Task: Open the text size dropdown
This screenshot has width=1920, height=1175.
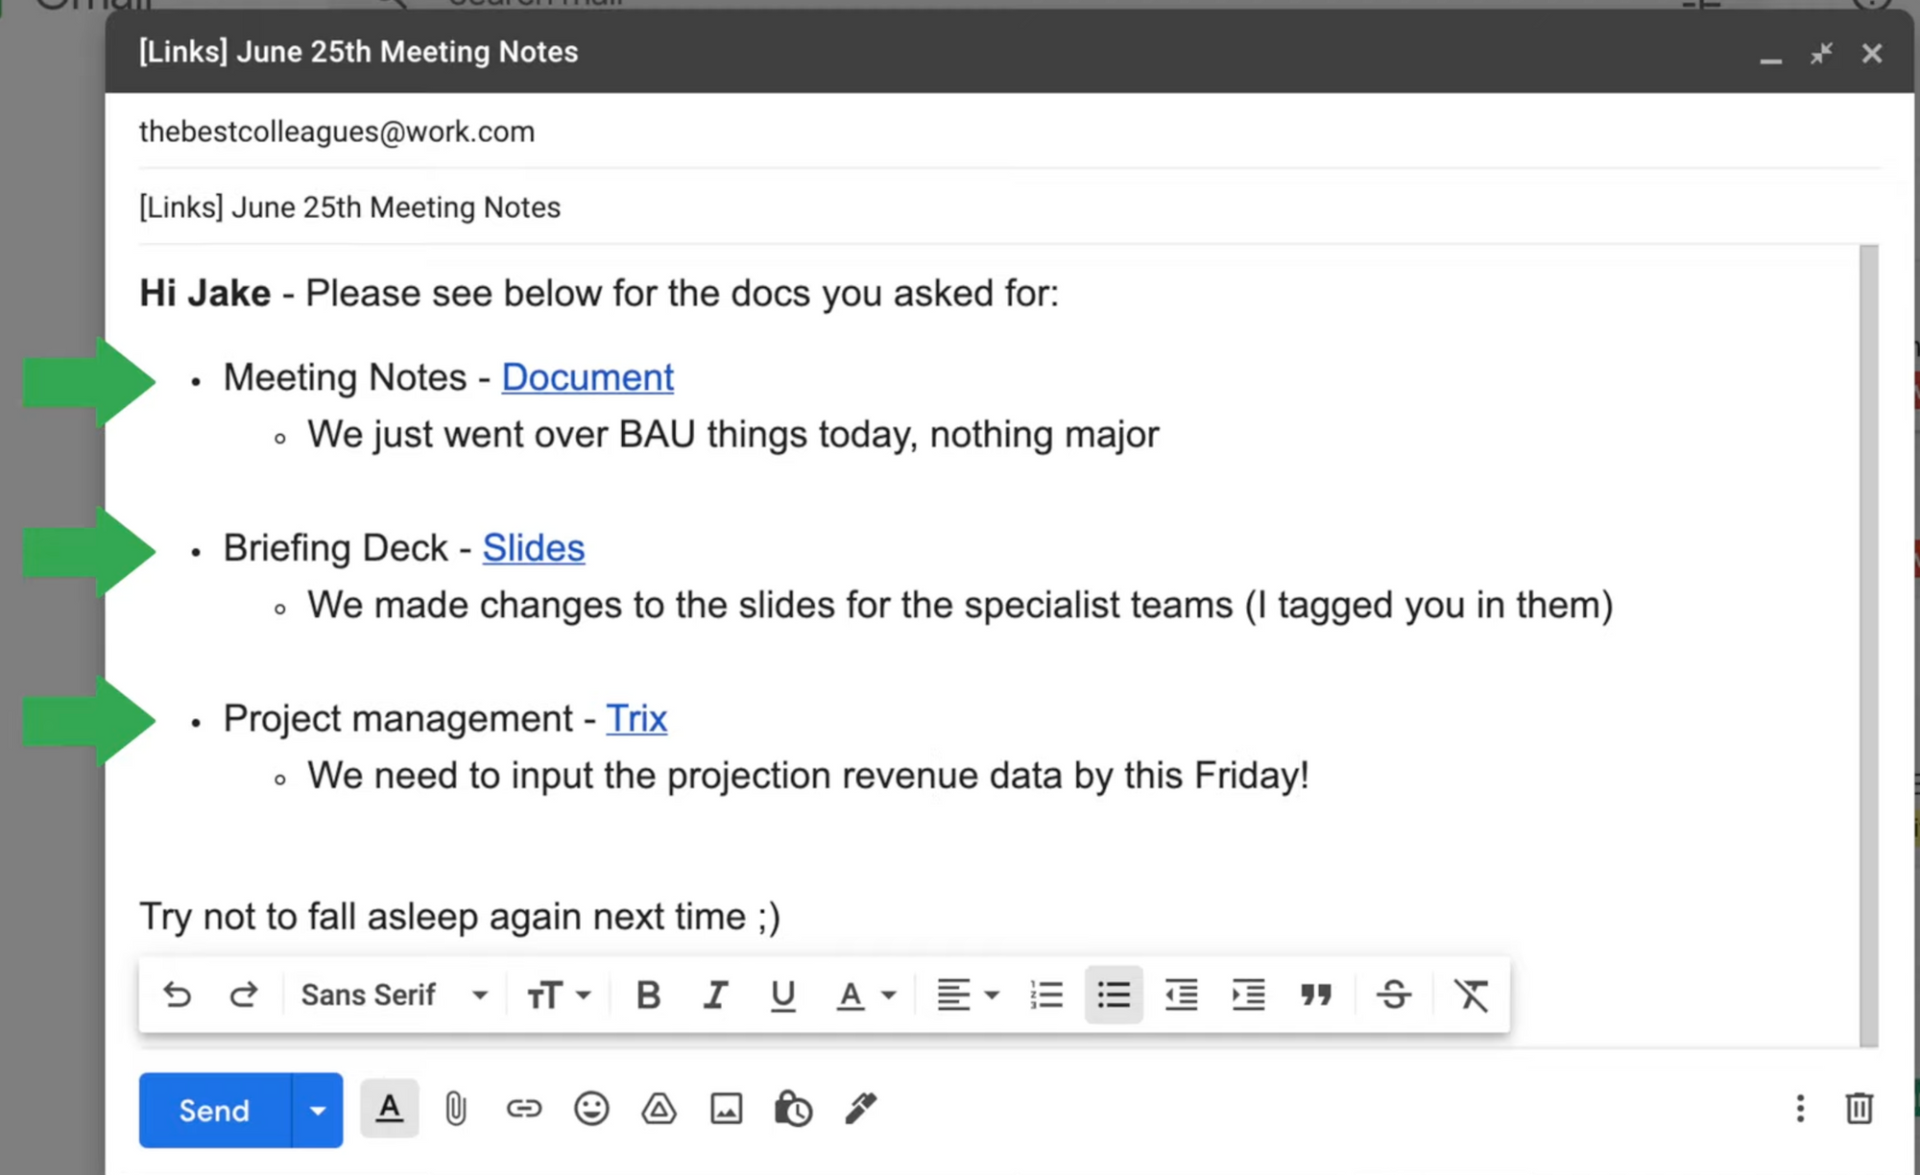Action: (x=558, y=995)
